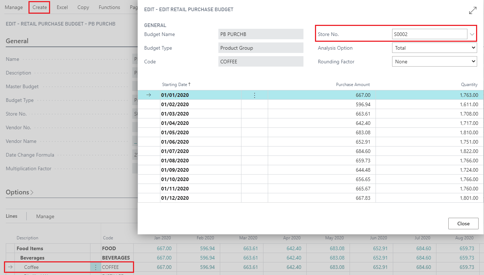The image size is (484, 275).
Task: Open the Functions menu
Action: point(109,7)
